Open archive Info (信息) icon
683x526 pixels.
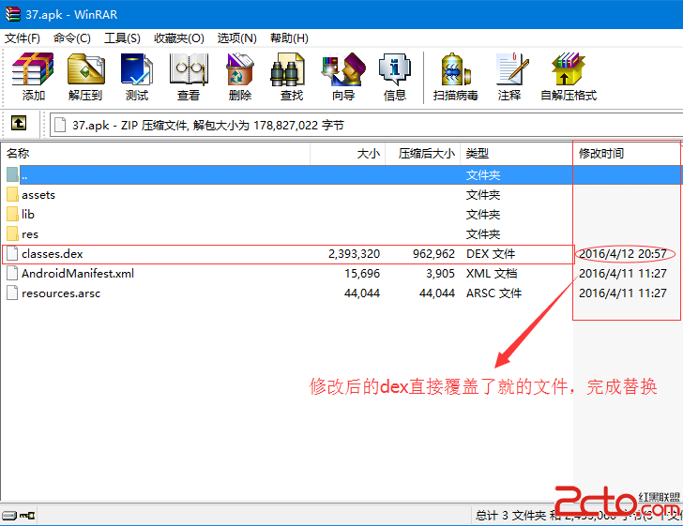395,69
